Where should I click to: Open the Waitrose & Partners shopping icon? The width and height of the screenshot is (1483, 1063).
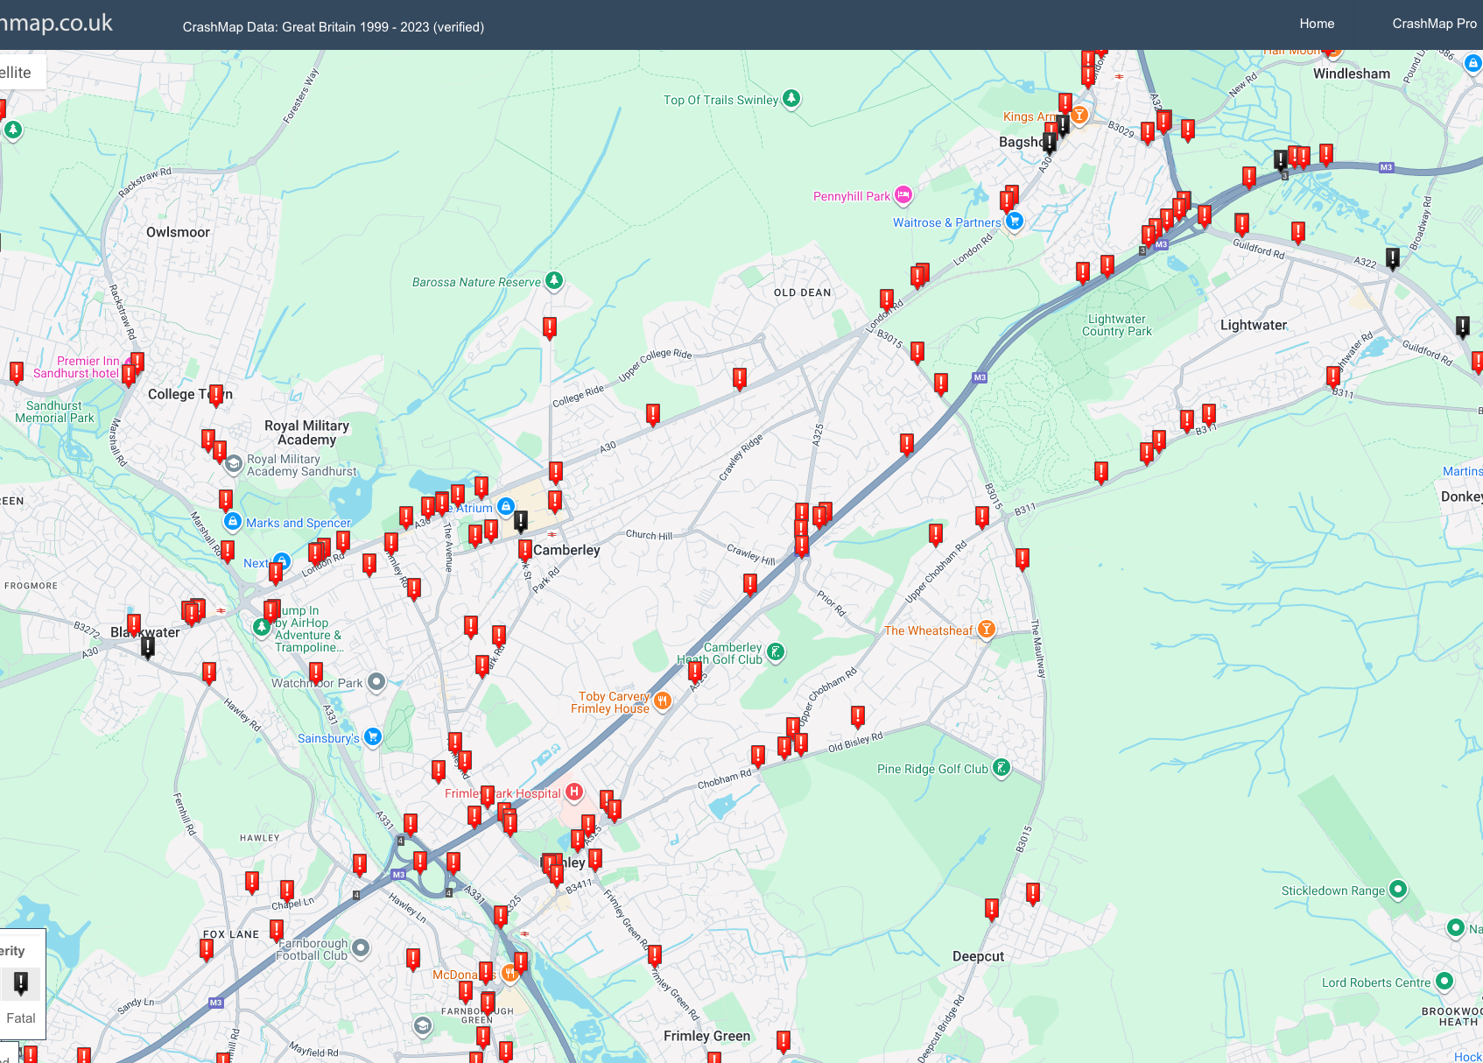pos(1015,221)
